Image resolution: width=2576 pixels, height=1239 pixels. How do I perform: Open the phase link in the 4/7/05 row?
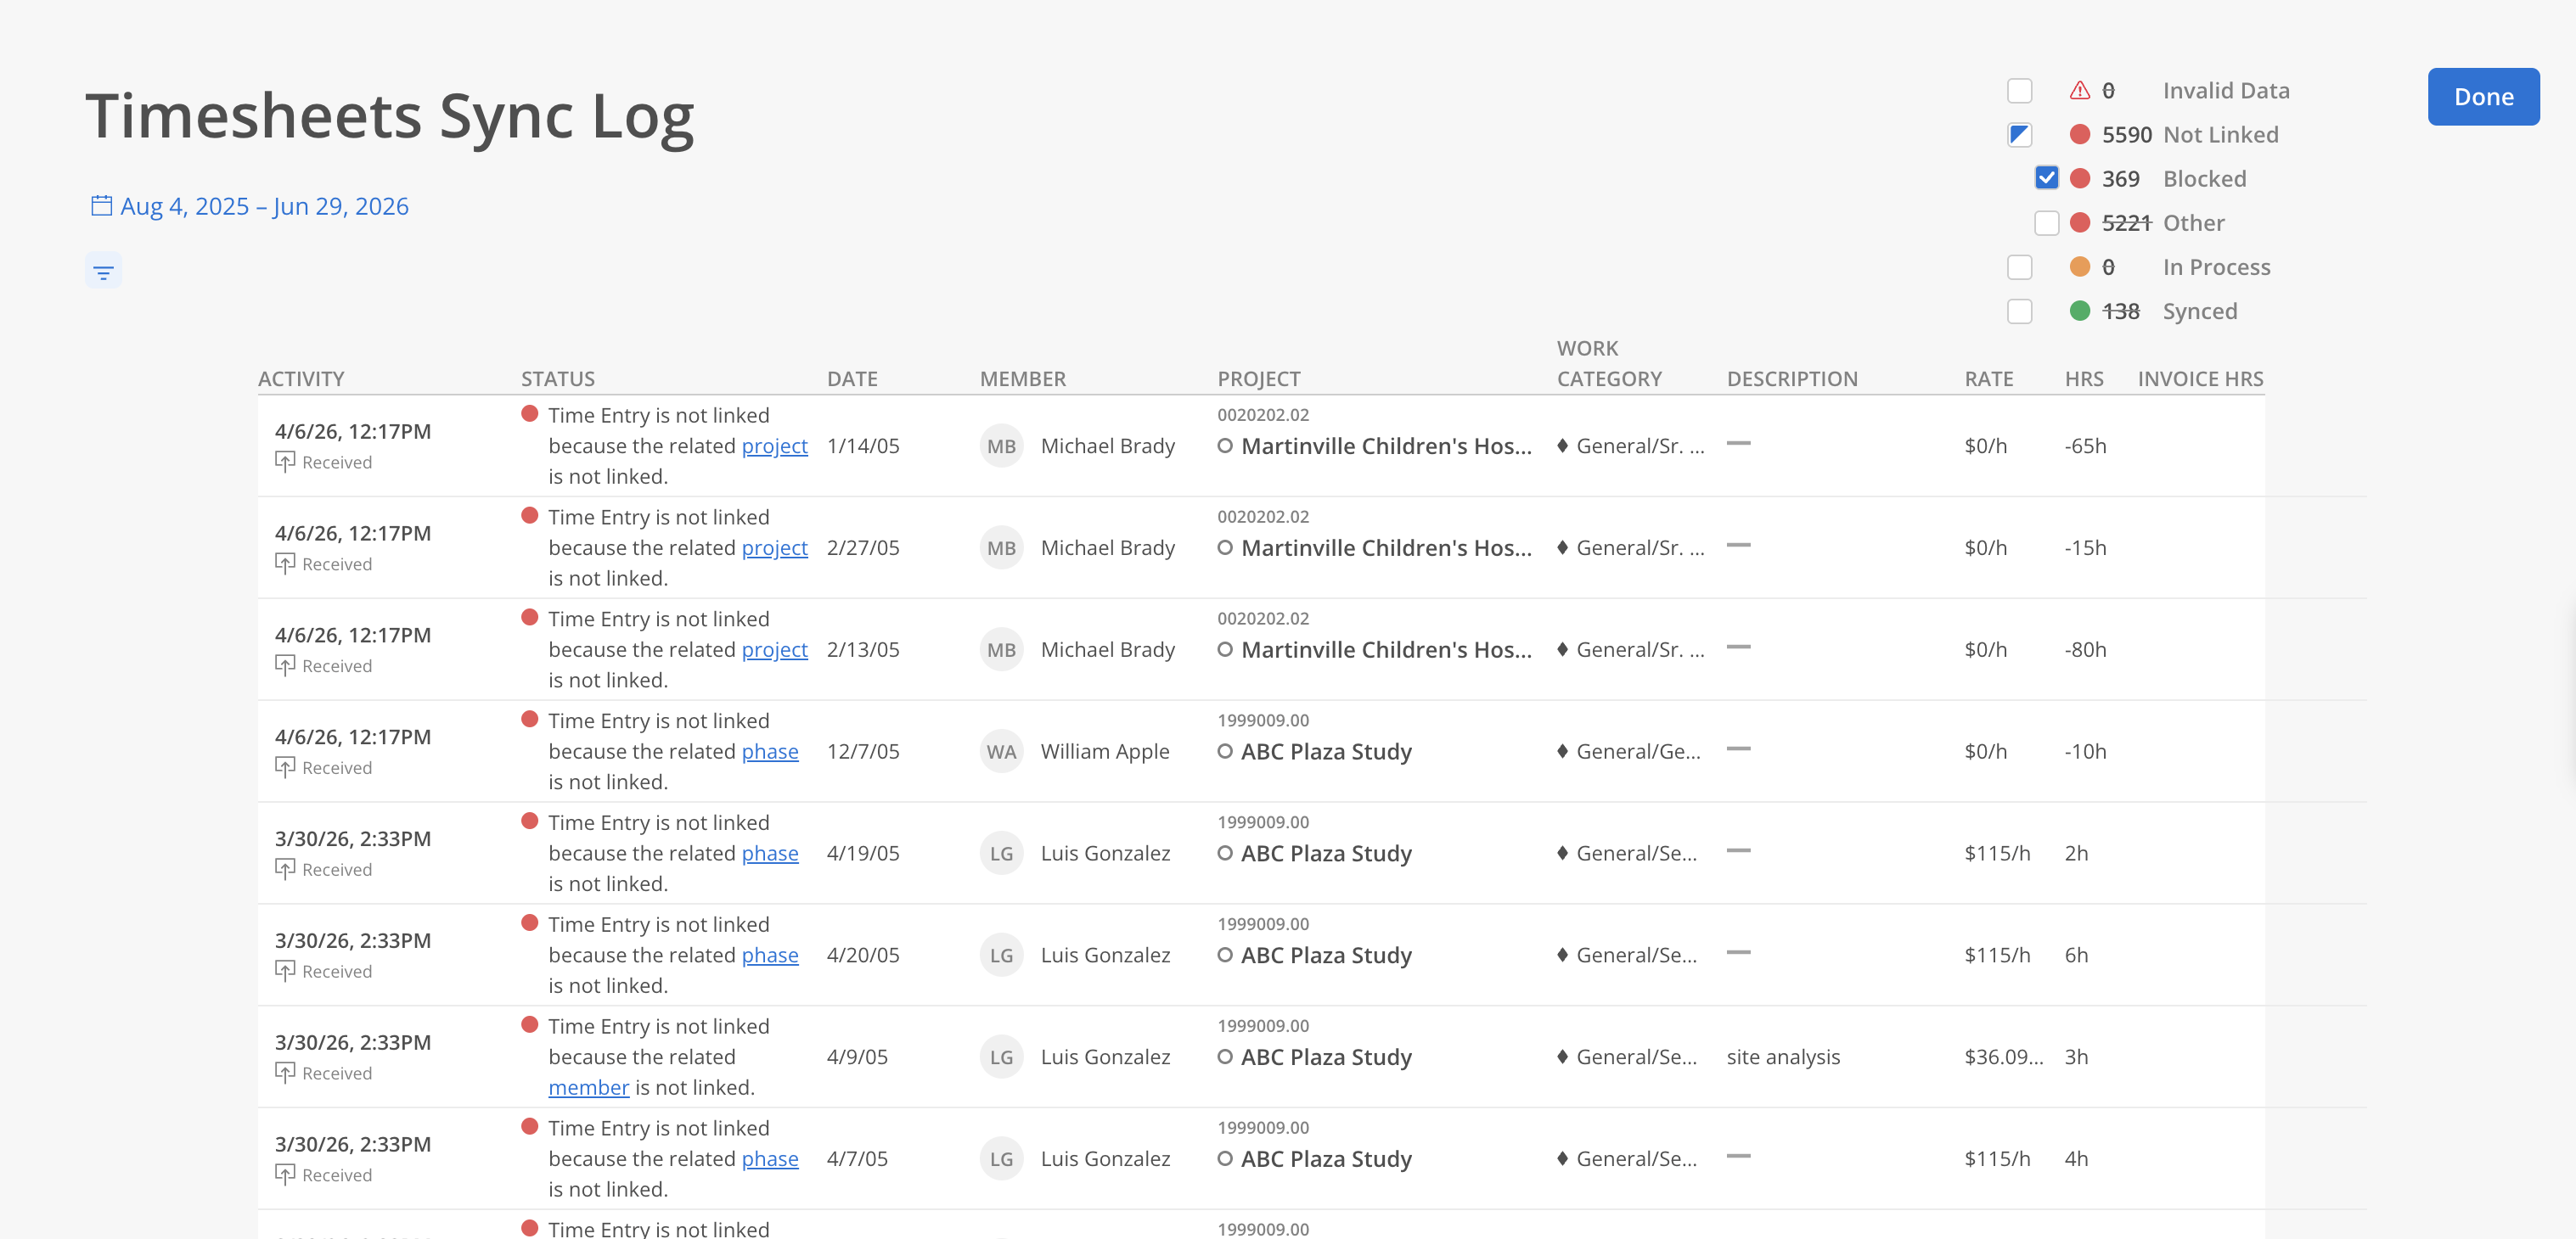tap(770, 1159)
